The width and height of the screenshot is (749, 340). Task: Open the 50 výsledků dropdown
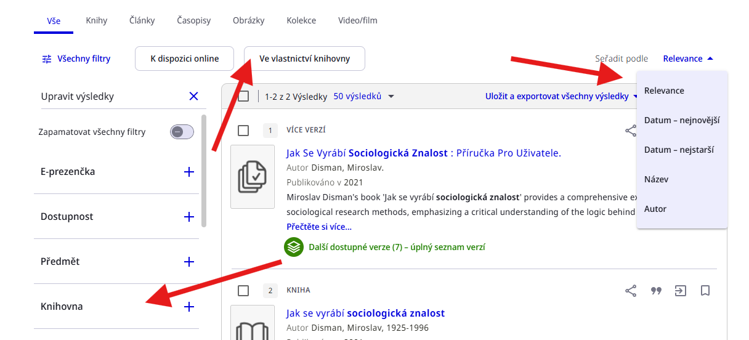363,96
